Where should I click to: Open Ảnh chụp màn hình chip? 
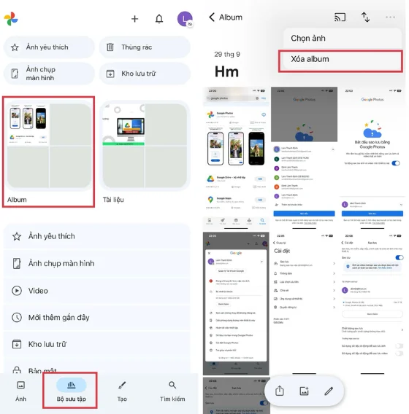click(x=49, y=74)
